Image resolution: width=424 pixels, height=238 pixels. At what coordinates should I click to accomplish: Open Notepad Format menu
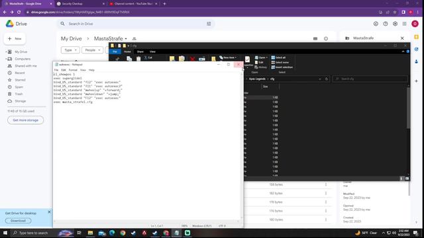point(73,70)
